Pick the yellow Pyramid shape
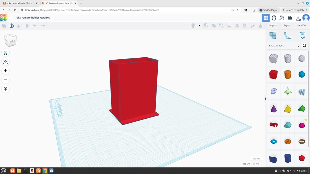Viewport: 310px width, 174px height. coord(288,109)
